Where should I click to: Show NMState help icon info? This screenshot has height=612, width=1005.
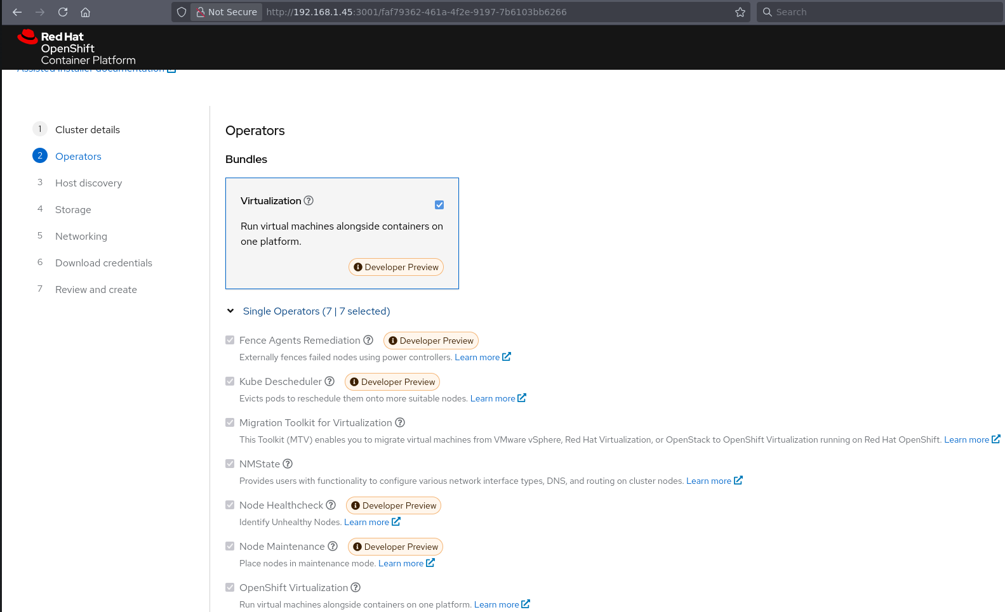[x=288, y=464]
